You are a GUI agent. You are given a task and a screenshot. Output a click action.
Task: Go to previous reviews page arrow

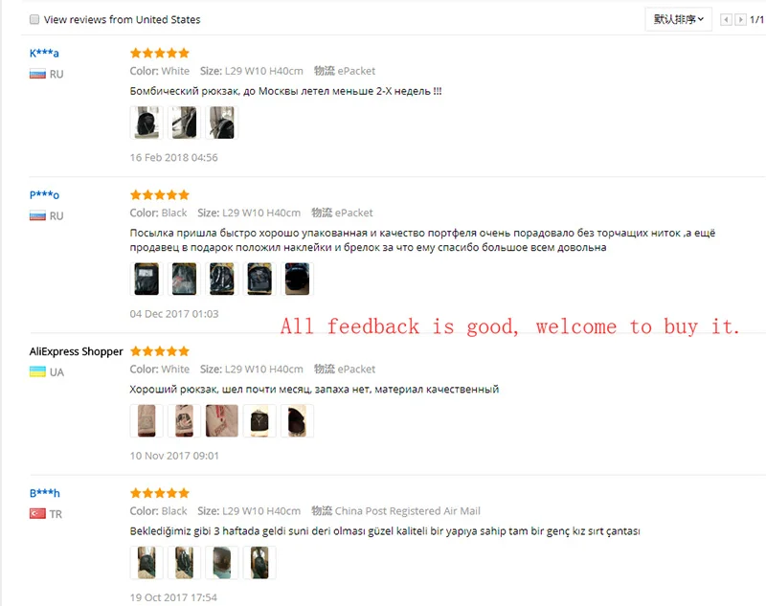click(726, 19)
